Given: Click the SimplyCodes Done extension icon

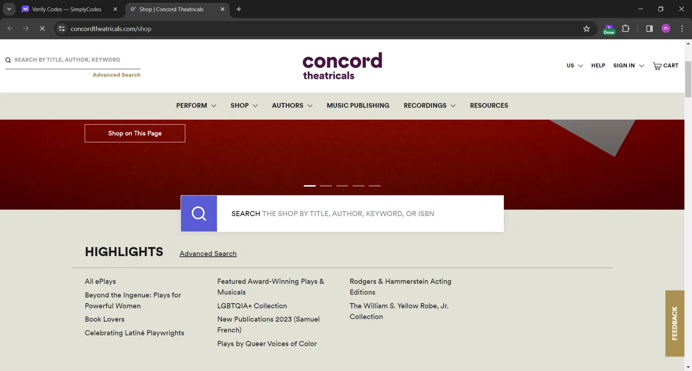Looking at the screenshot, I should point(609,29).
